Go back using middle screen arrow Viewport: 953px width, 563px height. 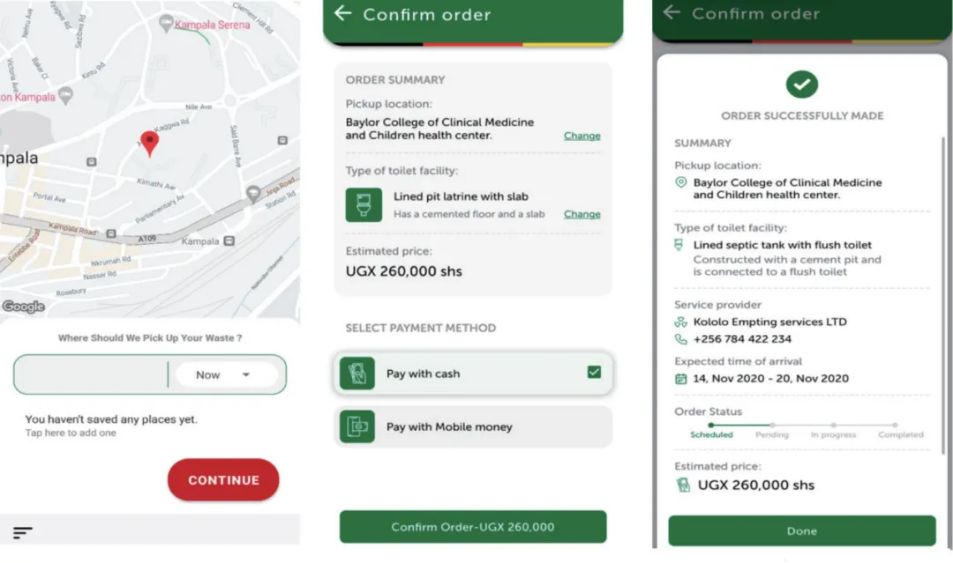click(343, 13)
